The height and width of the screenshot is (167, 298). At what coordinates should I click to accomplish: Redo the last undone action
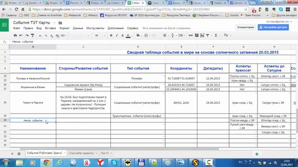[27, 35]
